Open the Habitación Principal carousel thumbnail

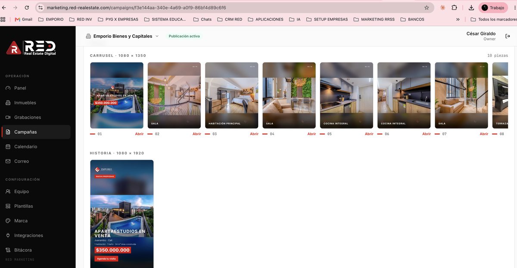coord(232,95)
